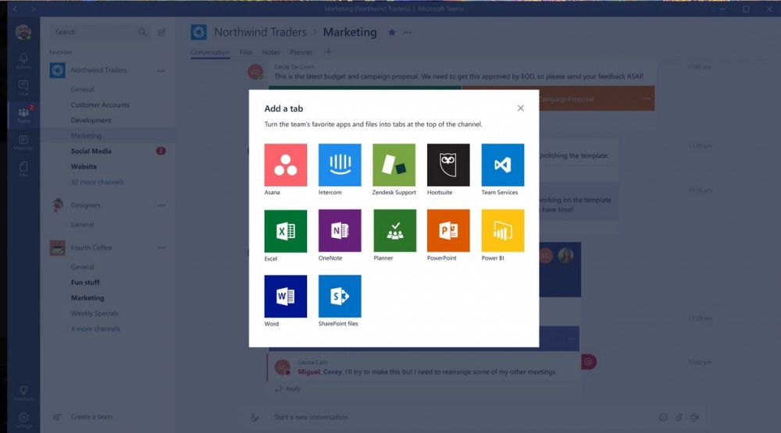Open the Fun stuff channel
The image size is (781, 433).
[85, 282]
